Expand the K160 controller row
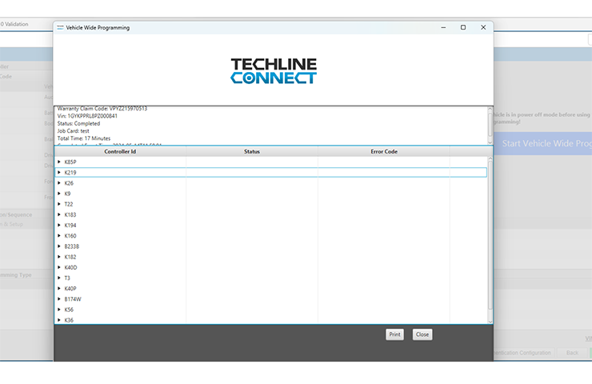Image resolution: width=592 pixels, height=384 pixels. tap(59, 236)
